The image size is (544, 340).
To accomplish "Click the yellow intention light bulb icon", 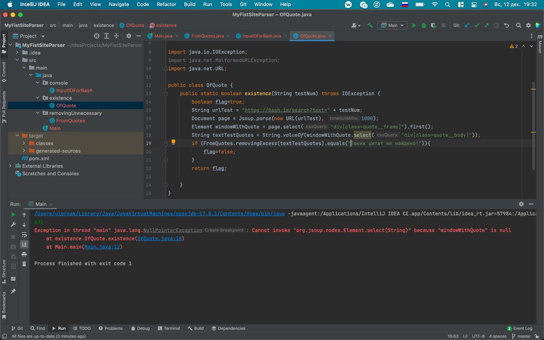I will click(173, 142).
